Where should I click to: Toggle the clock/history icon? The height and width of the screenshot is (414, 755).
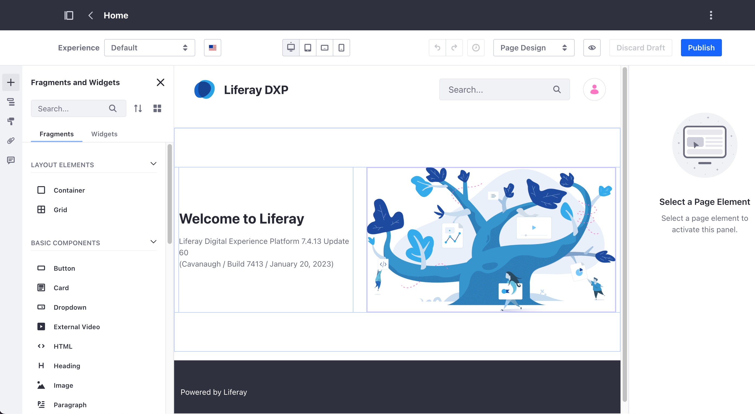point(474,47)
